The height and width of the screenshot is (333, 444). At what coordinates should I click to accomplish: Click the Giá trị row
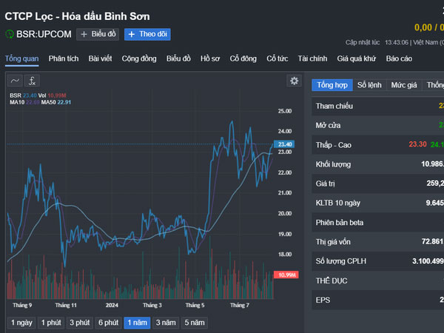click(377, 184)
